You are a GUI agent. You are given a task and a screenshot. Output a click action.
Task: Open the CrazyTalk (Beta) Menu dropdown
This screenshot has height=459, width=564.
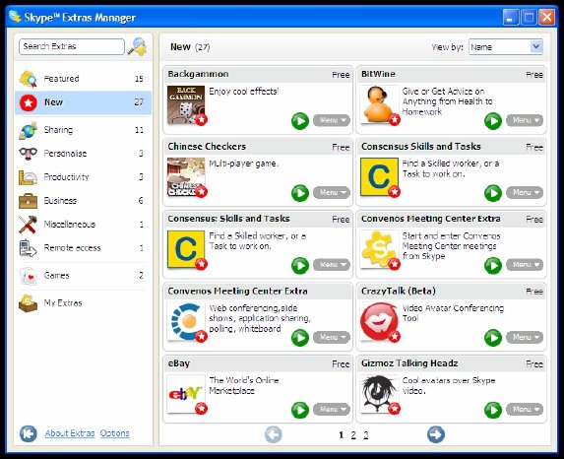point(525,337)
